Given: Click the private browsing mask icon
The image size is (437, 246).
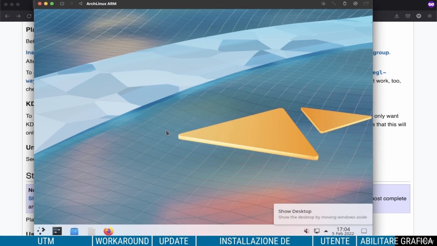Looking at the screenshot, I should click(x=431, y=4).
